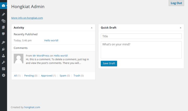The height and width of the screenshot is (111, 188).
Task: Open the Hello world! recently published post
Action: click(x=51, y=40)
